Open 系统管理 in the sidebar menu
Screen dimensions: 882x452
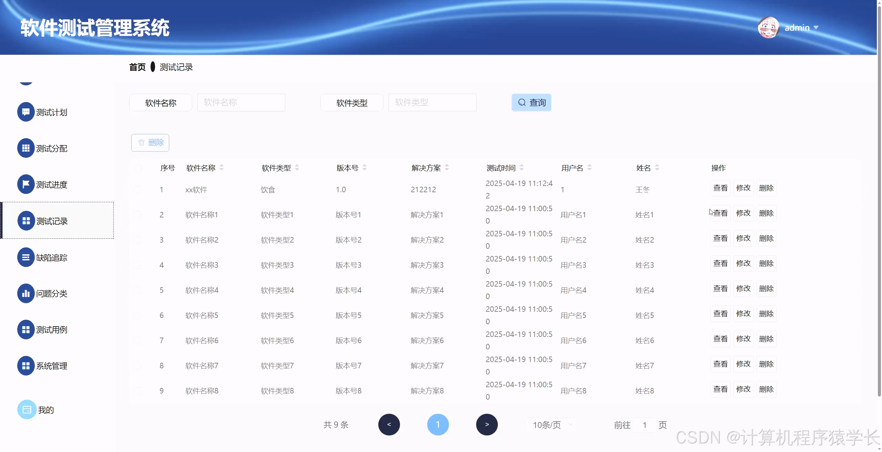[57, 366]
